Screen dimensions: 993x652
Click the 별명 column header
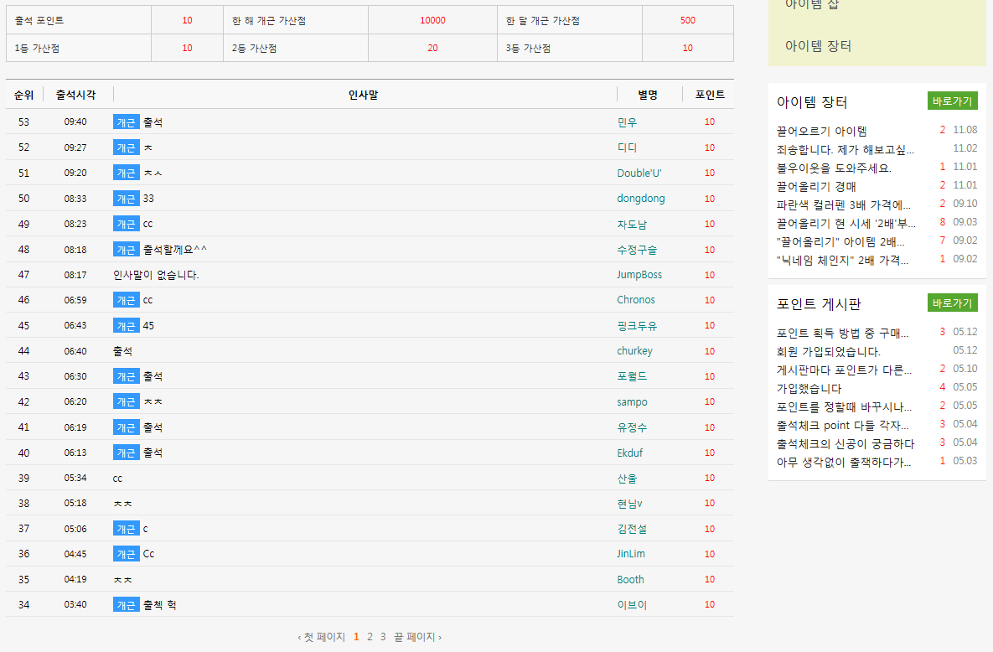click(x=647, y=95)
